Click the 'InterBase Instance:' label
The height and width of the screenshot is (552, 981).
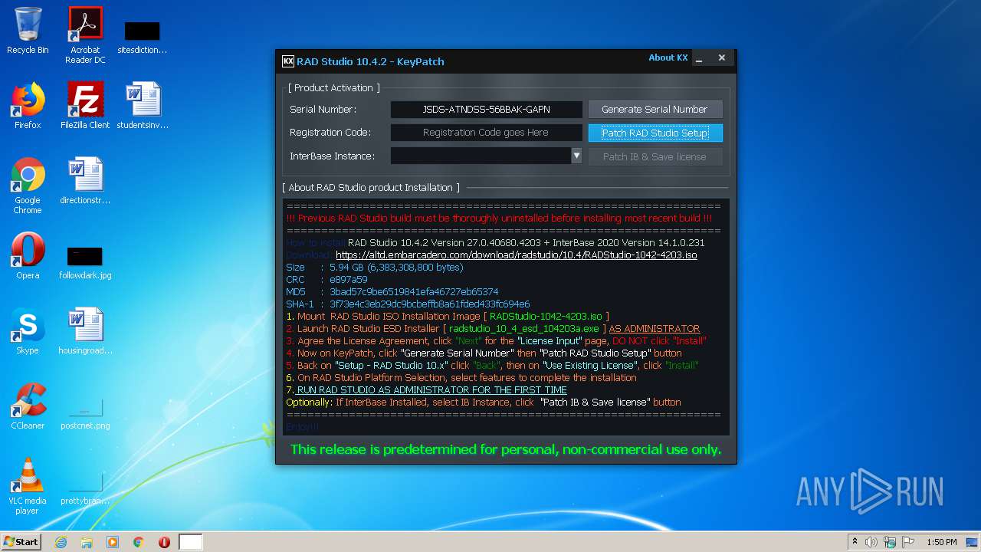(x=332, y=156)
